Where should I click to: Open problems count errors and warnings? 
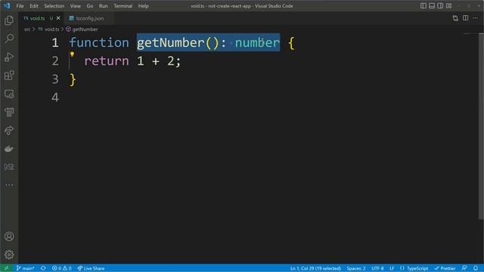pyautogui.click(x=62, y=268)
